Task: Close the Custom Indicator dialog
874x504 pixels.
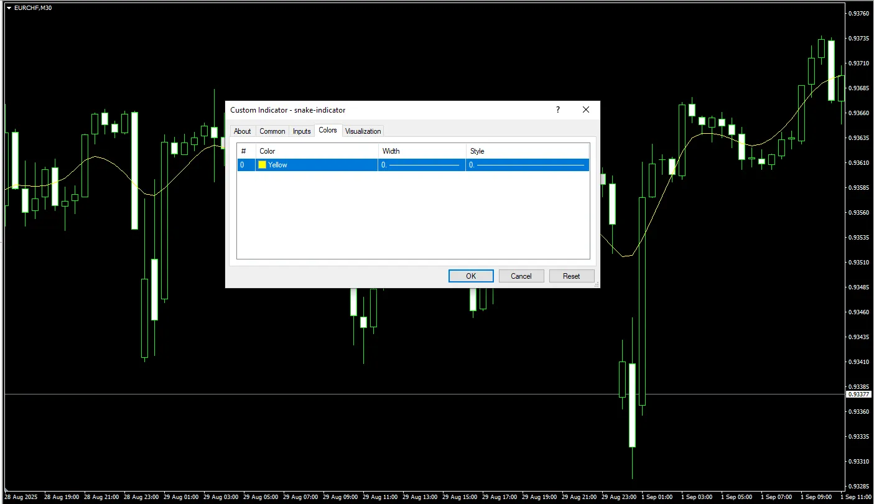Action: [585, 110]
